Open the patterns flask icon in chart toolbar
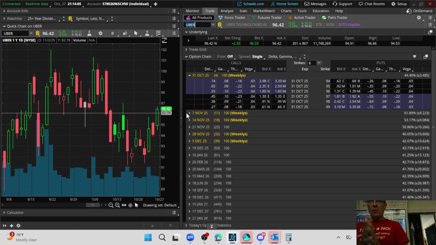The image size is (436, 245). 147,33
